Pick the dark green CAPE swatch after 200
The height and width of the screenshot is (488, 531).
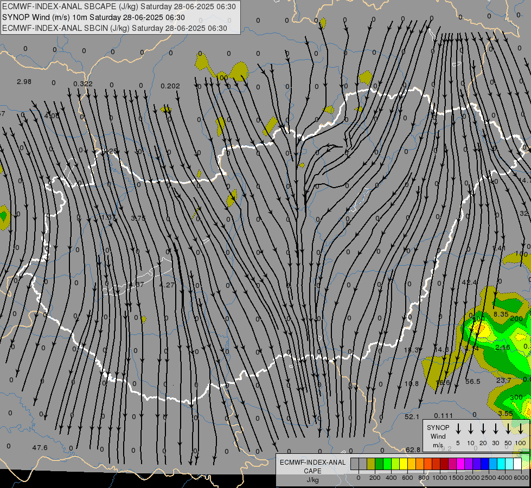379,464
